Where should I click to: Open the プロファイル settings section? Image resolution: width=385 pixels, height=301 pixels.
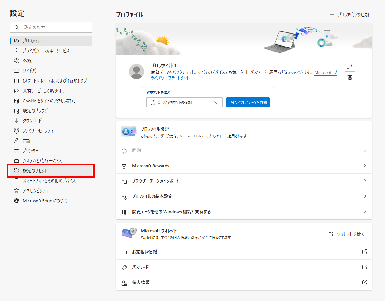[x=51, y=41]
